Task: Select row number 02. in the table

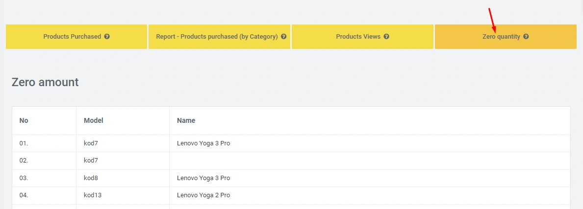Action: 24,161
